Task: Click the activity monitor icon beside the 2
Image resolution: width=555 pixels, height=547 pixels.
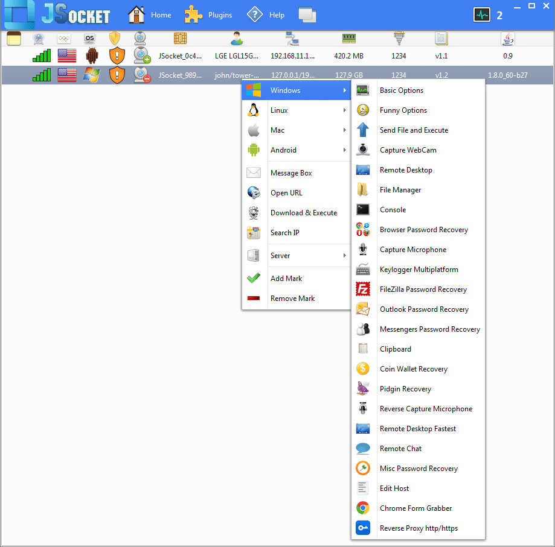Action: pos(482,15)
